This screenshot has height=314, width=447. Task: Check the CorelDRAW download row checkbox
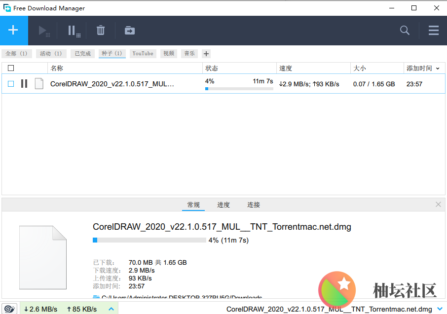11,84
